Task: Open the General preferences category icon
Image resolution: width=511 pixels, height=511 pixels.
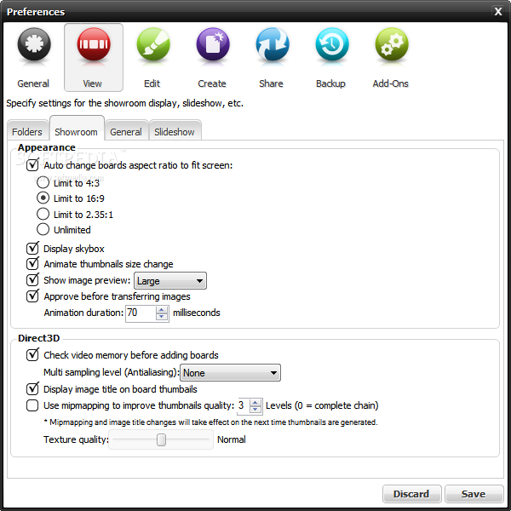Action: [34, 44]
